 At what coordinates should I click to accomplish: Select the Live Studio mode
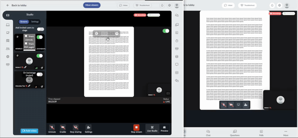coord(152,129)
